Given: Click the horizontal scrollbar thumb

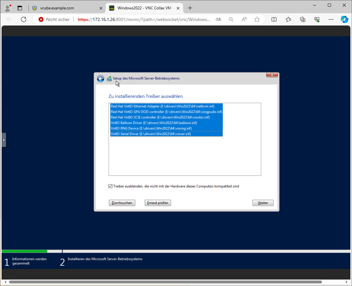Looking at the screenshot, I should point(165,282).
